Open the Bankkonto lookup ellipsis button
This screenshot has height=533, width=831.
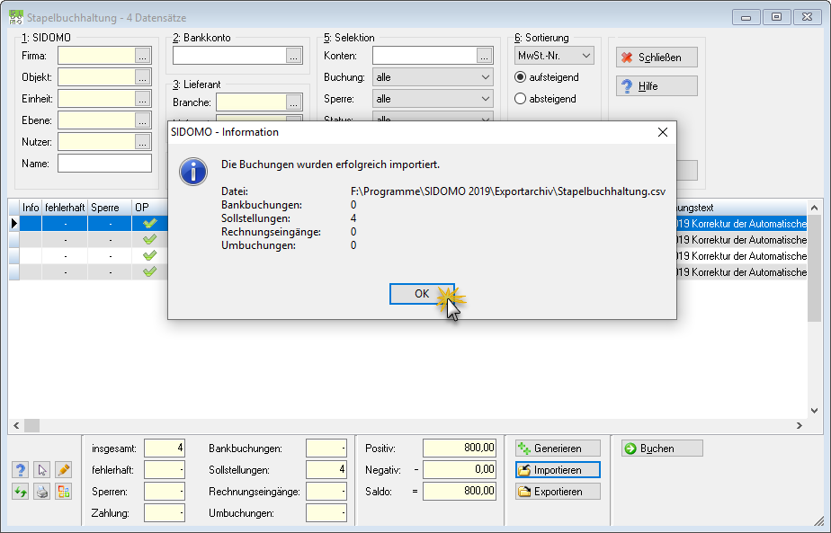pyautogui.click(x=293, y=56)
